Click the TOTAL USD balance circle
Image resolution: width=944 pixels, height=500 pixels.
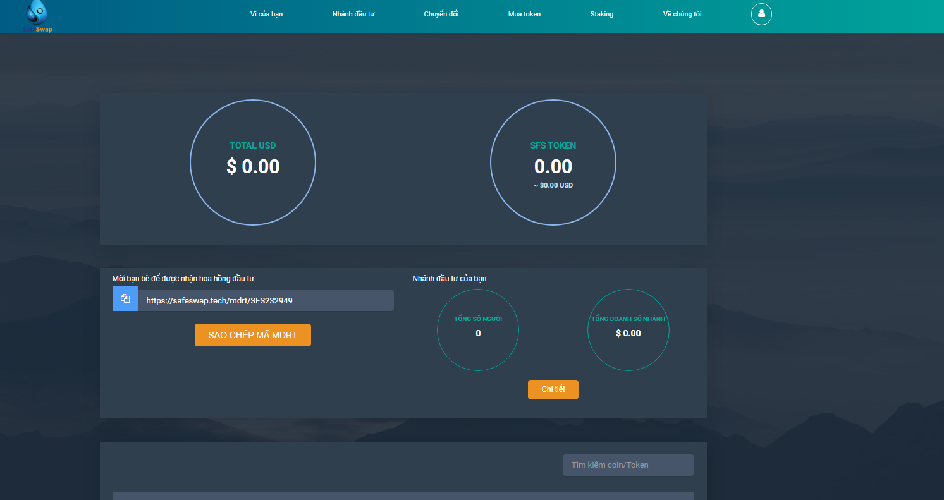(x=253, y=162)
